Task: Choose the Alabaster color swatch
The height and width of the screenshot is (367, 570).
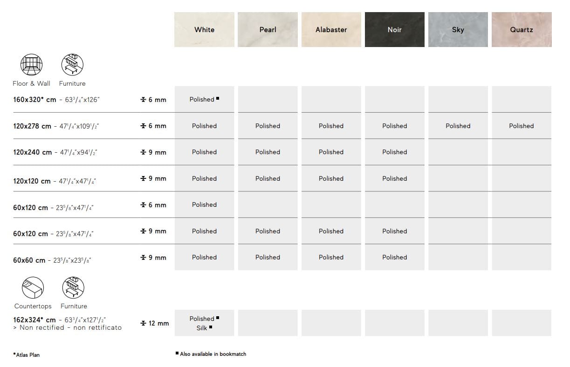Action: coord(331,30)
